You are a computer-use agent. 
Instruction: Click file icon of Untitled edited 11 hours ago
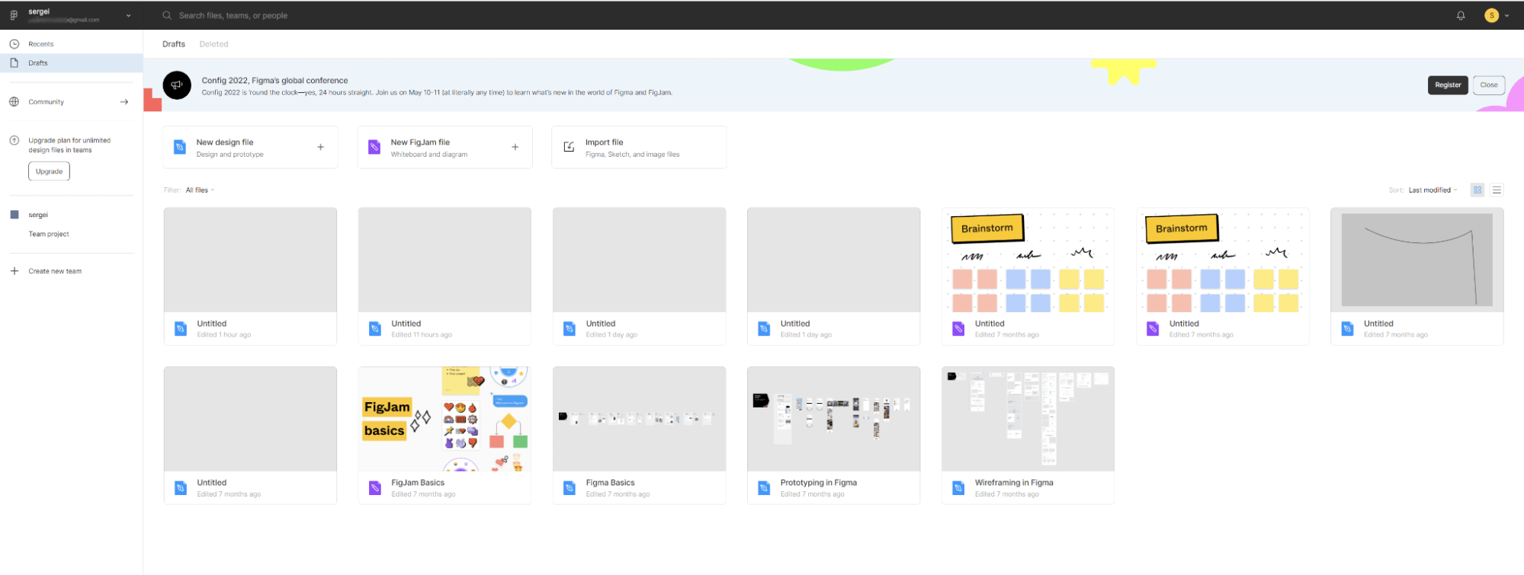375,329
